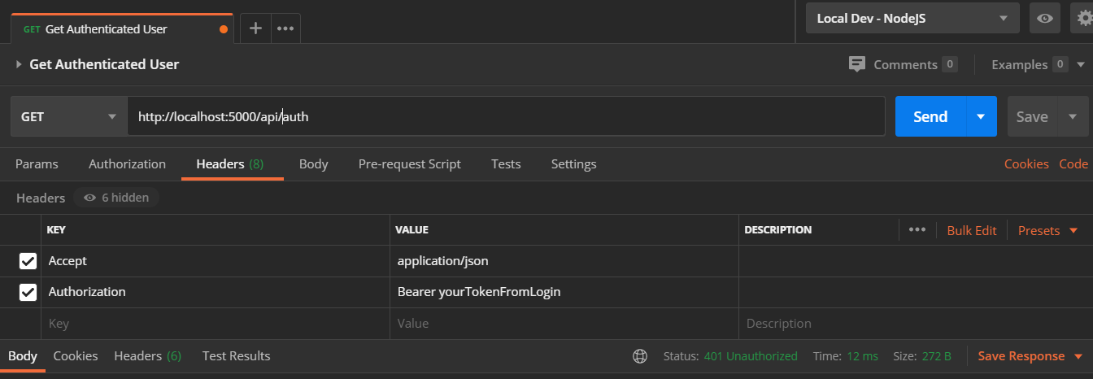Expand the Get Authenticated User request description
This screenshot has width=1093, height=379.
[x=19, y=64]
